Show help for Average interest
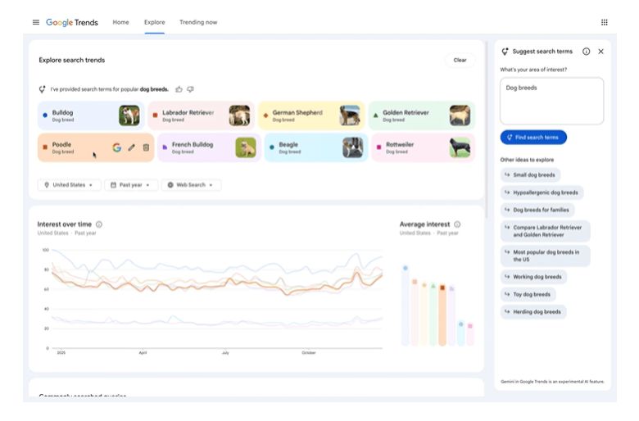 [x=457, y=224]
